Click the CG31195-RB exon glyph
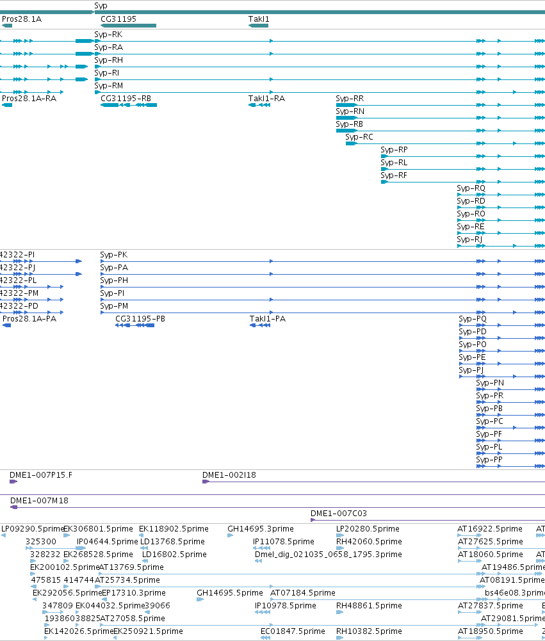This screenshot has width=545, height=641. 129,105
